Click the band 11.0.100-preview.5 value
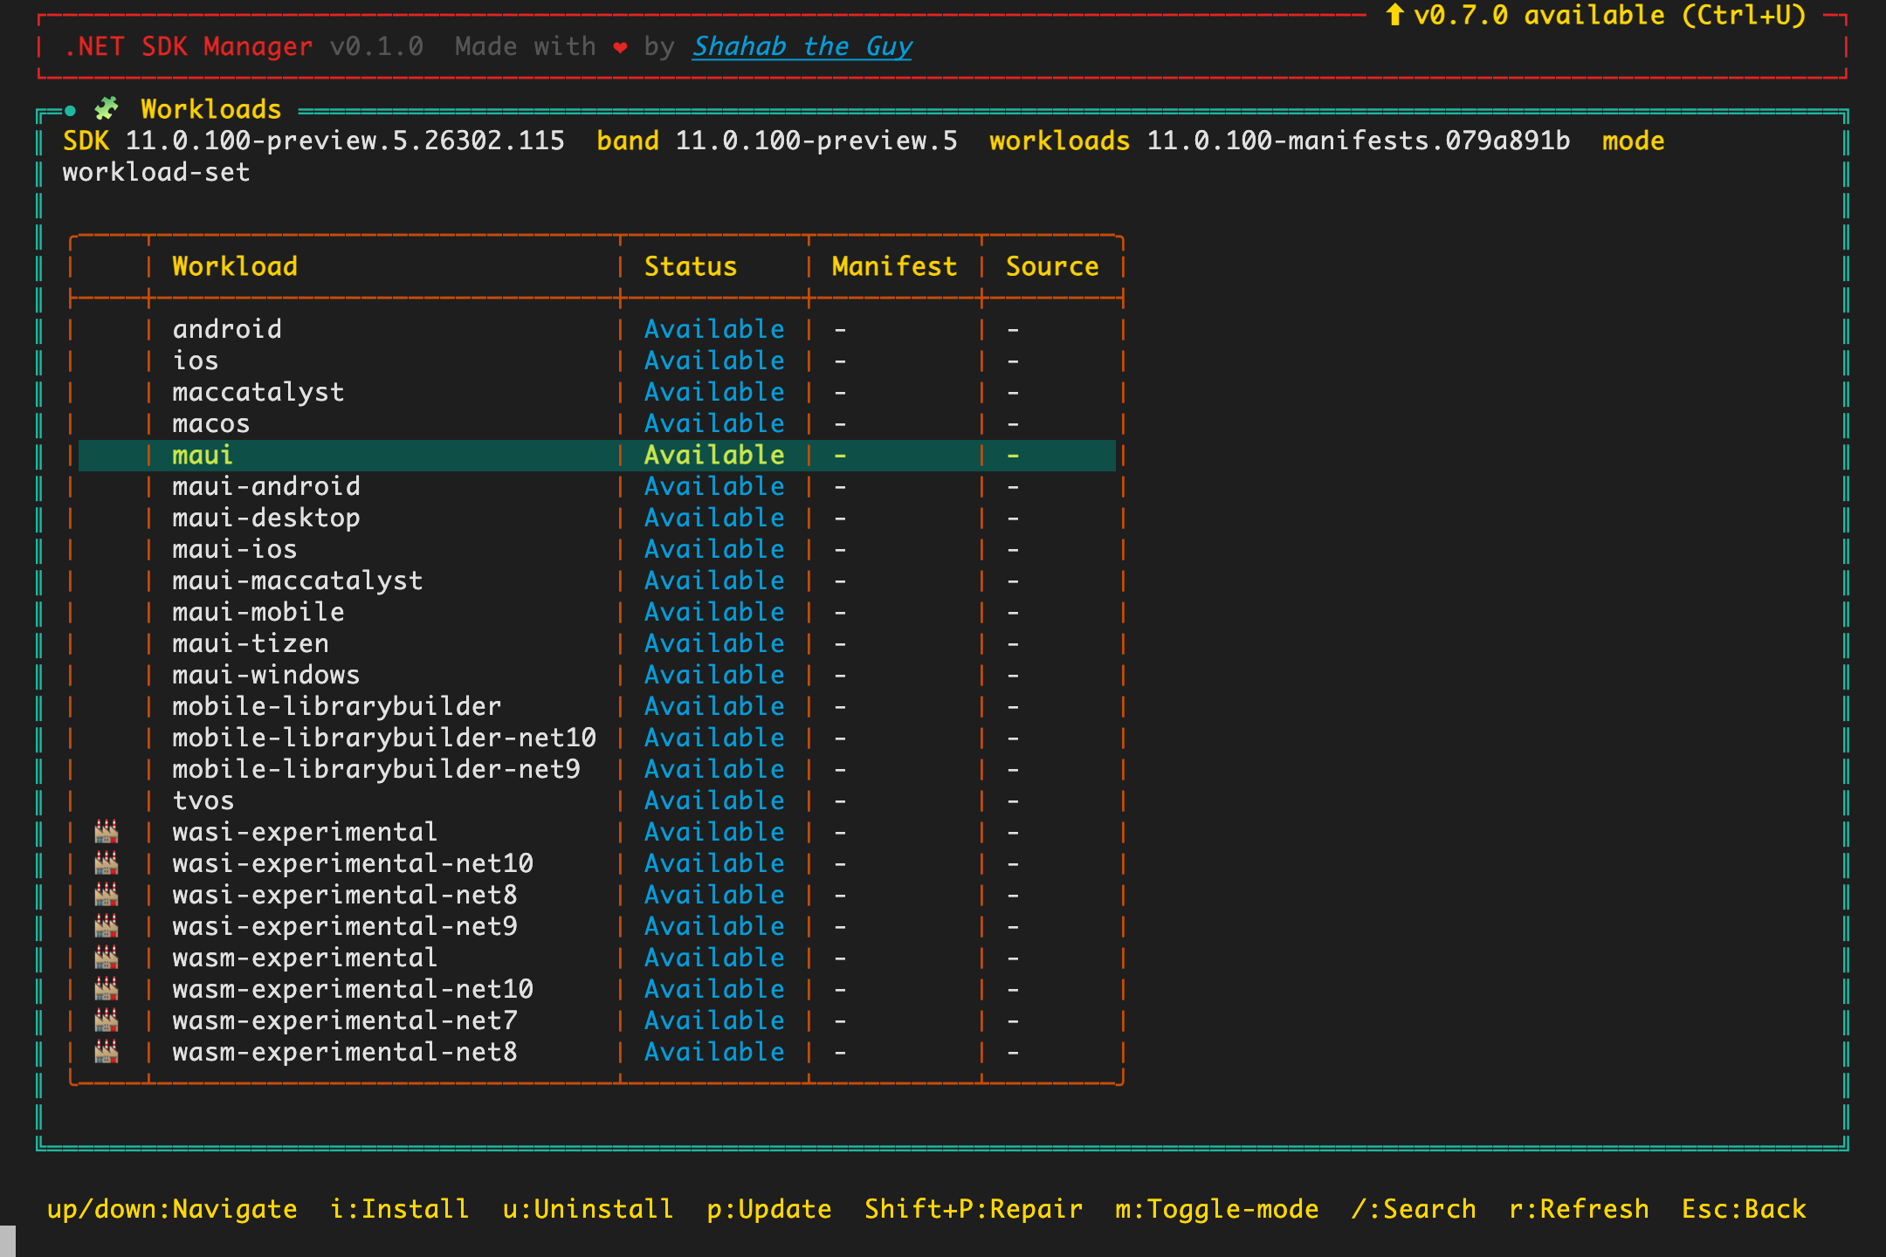Image resolution: width=1886 pixels, height=1257 pixels. pyautogui.click(x=816, y=141)
